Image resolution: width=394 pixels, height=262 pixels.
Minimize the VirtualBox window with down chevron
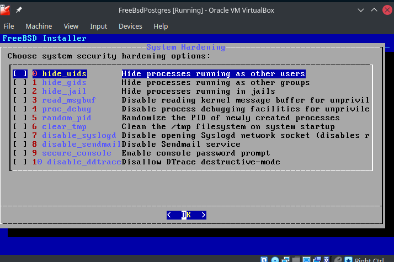coord(361,10)
